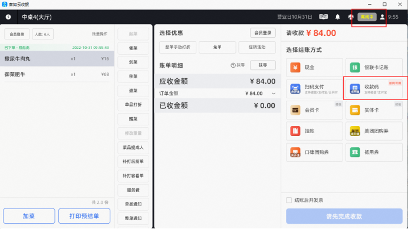The image size is (408, 229).
Task: Click the 菜品提成人 button
Action: pos(133,147)
